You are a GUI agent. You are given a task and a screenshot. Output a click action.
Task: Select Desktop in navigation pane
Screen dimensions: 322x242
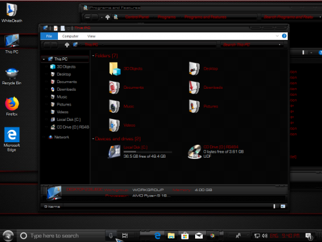(64, 74)
